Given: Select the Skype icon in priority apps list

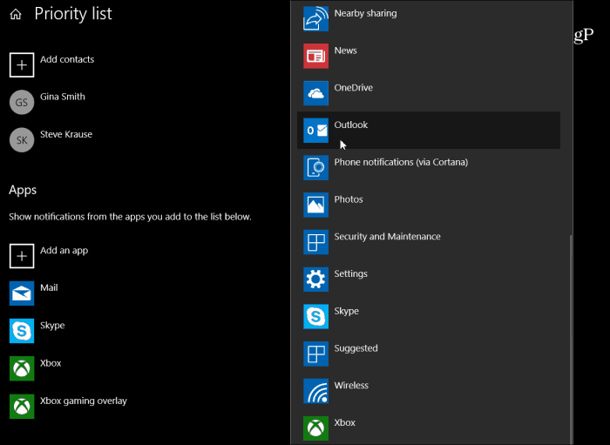Looking at the screenshot, I should pyautogui.click(x=22, y=331).
